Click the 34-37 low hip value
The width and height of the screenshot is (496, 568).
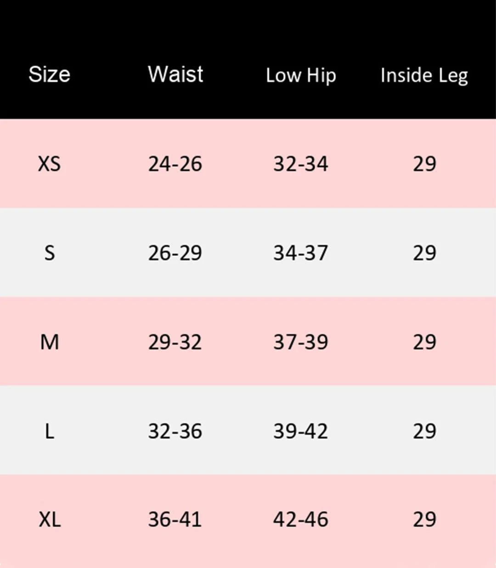301,253
